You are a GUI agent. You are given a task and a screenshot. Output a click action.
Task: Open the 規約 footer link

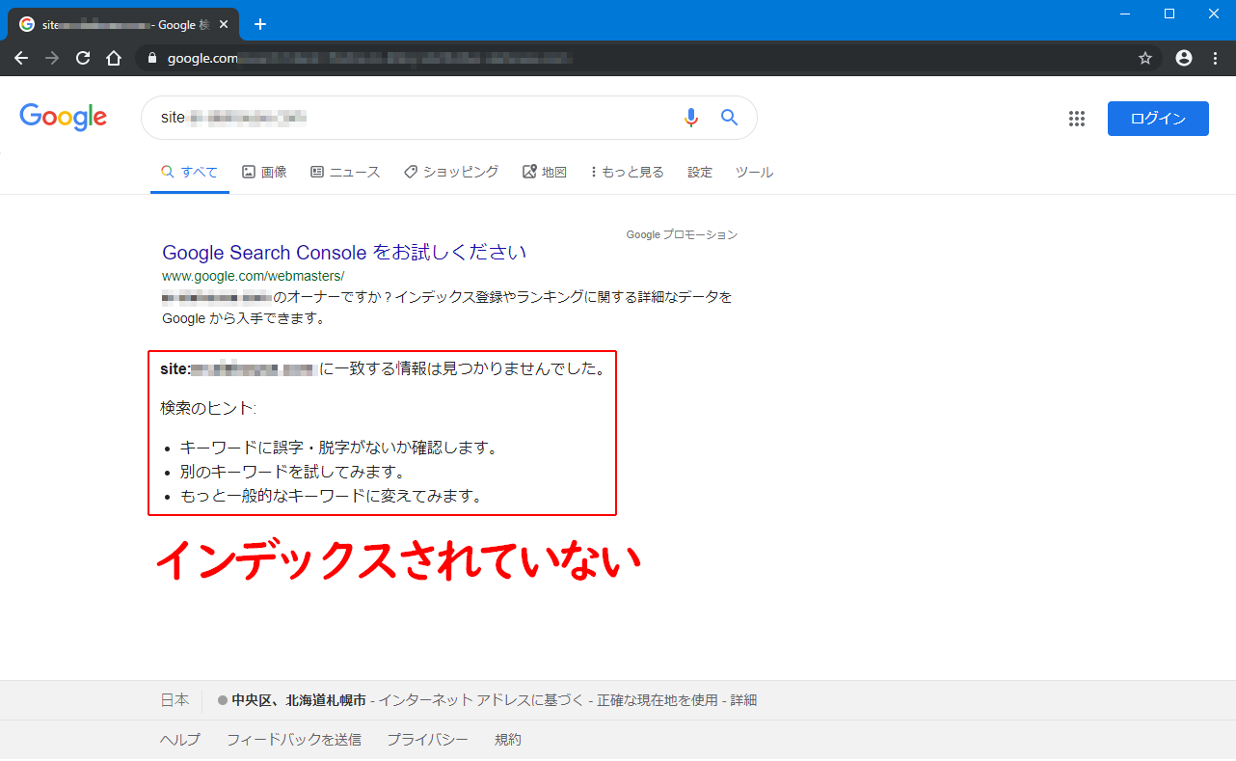click(508, 740)
